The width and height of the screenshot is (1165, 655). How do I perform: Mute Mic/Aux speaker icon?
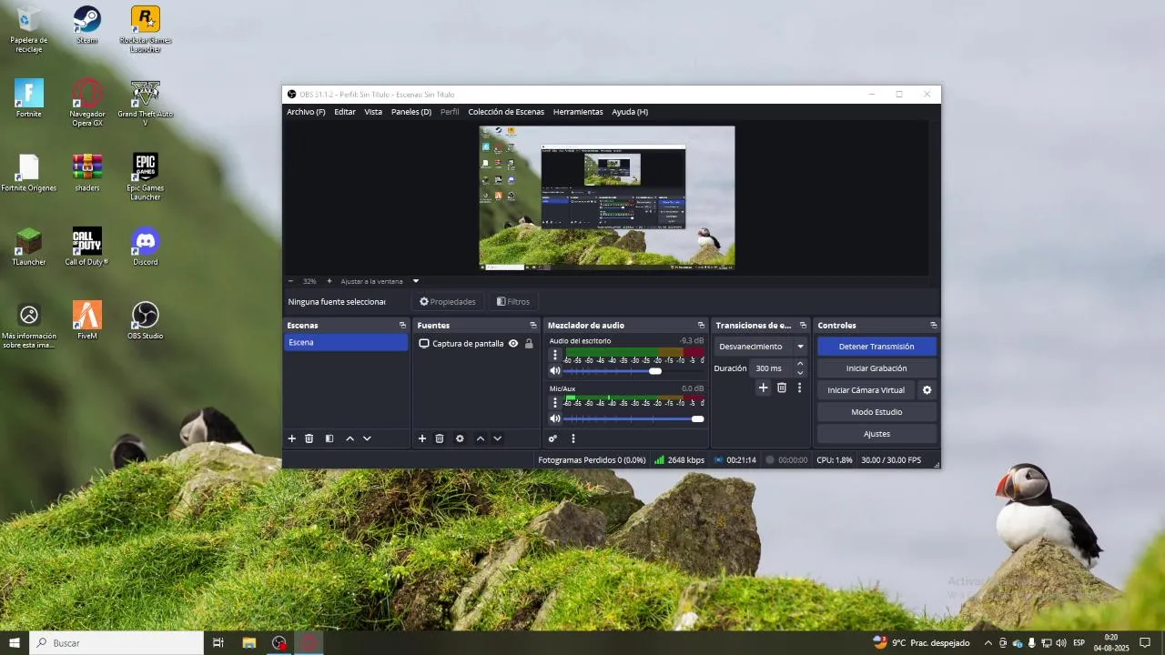point(555,418)
